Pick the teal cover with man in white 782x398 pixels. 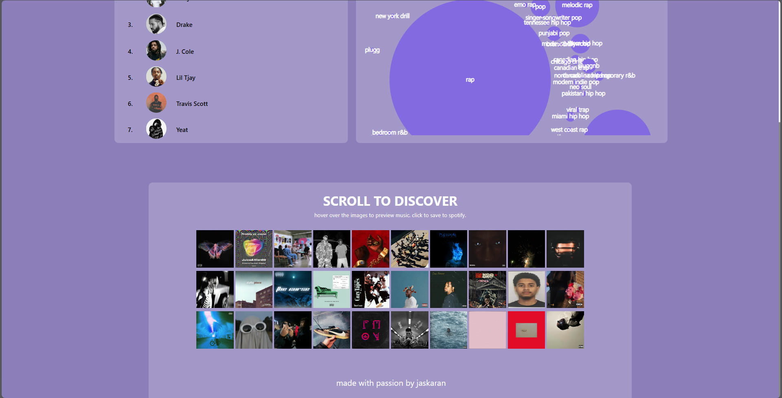pos(410,289)
